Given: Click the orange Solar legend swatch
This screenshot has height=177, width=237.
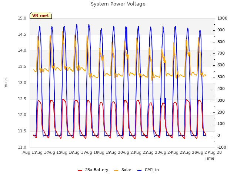Looking at the screenshot, I should 116,170.
